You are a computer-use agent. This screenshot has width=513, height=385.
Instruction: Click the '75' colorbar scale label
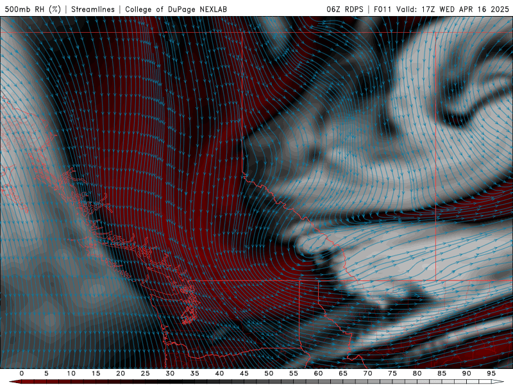click(392, 373)
